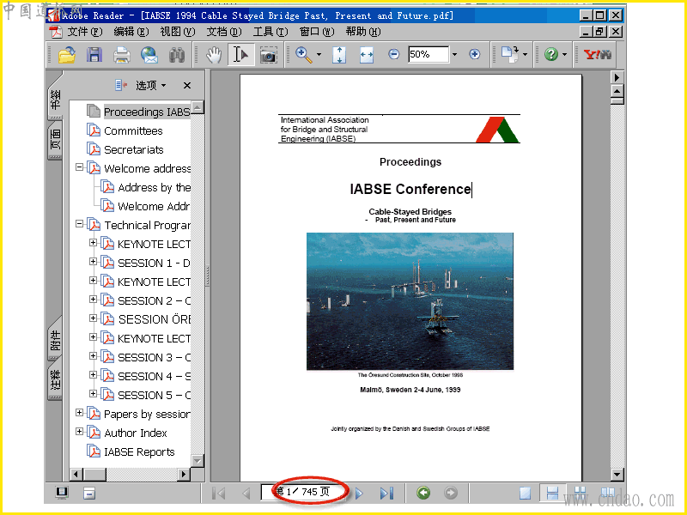Collapse the Welcome address bookmark node
The width and height of the screenshot is (687, 515).
[x=80, y=168]
